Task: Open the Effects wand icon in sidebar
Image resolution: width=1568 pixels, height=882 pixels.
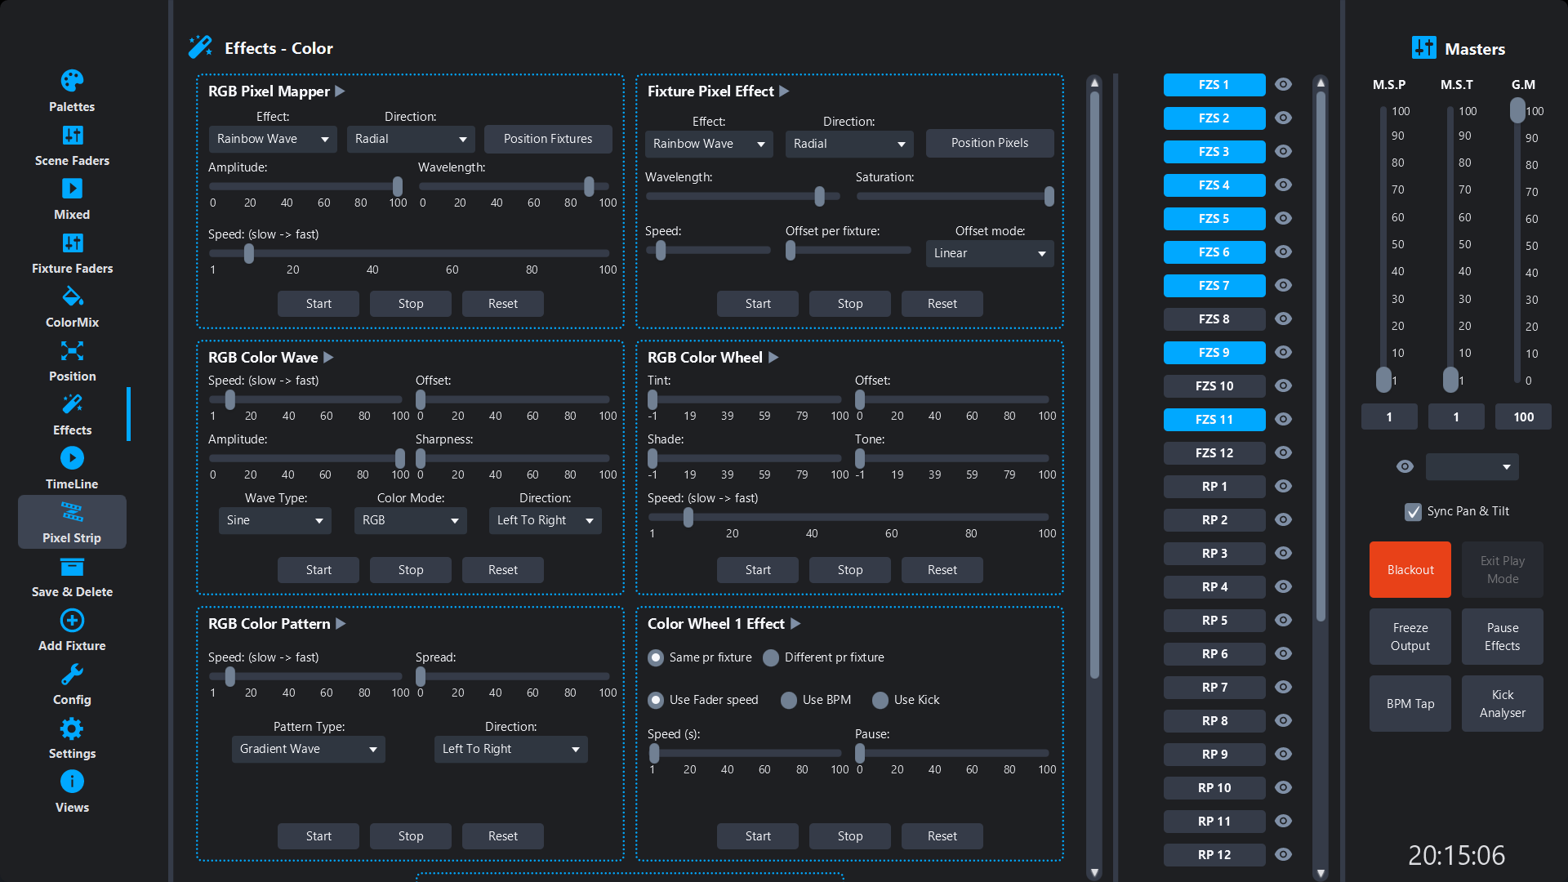Action: pos(72,404)
